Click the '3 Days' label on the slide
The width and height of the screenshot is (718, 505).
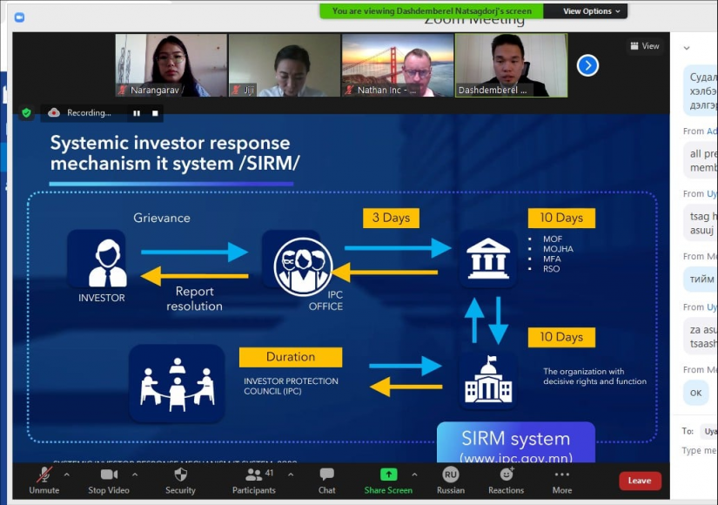(391, 218)
